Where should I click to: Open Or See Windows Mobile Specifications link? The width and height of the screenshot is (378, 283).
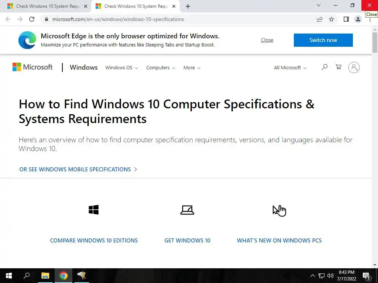[78, 170]
